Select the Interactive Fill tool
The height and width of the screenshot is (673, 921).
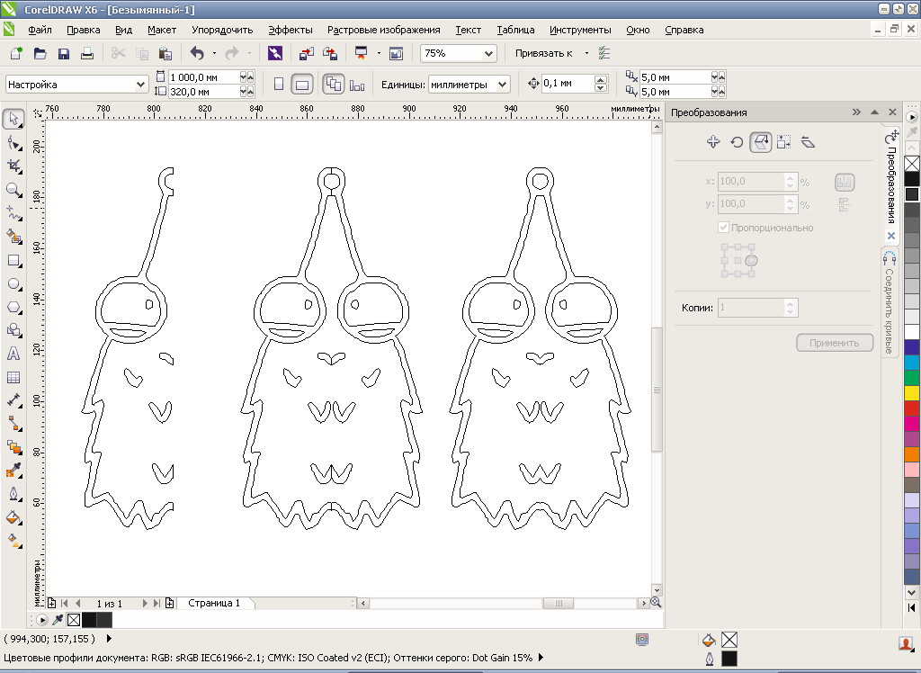point(13,540)
